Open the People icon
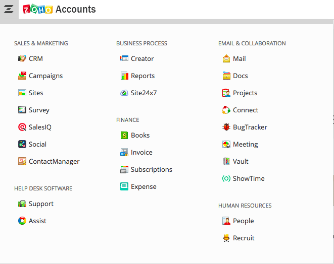 click(x=226, y=221)
